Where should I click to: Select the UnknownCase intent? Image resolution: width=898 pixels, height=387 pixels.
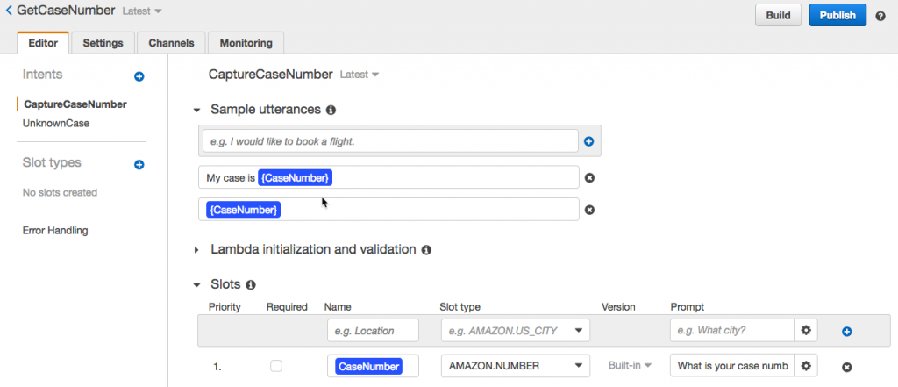56,124
